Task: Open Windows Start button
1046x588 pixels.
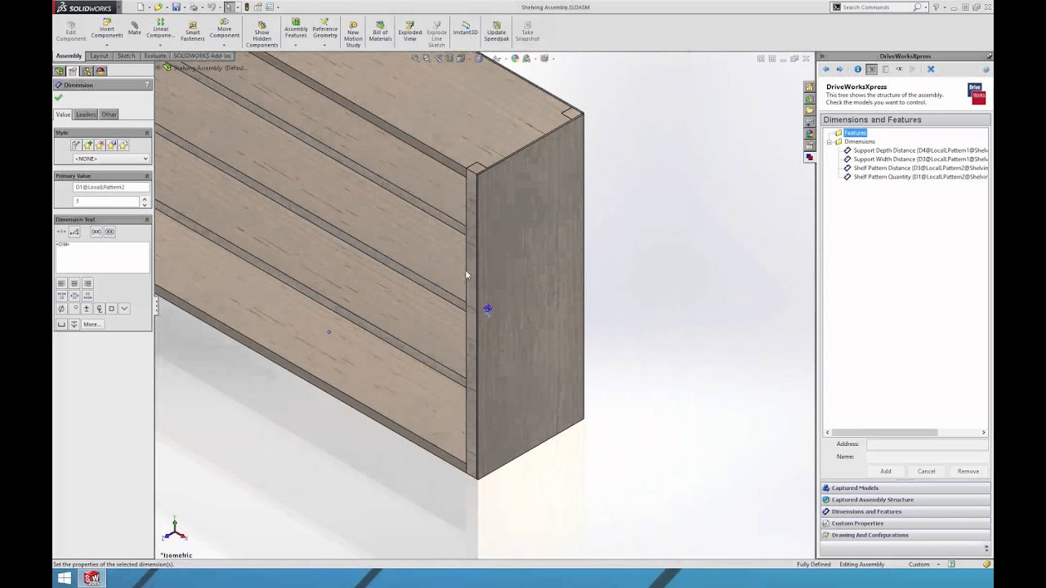Action: tap(65, 578)
